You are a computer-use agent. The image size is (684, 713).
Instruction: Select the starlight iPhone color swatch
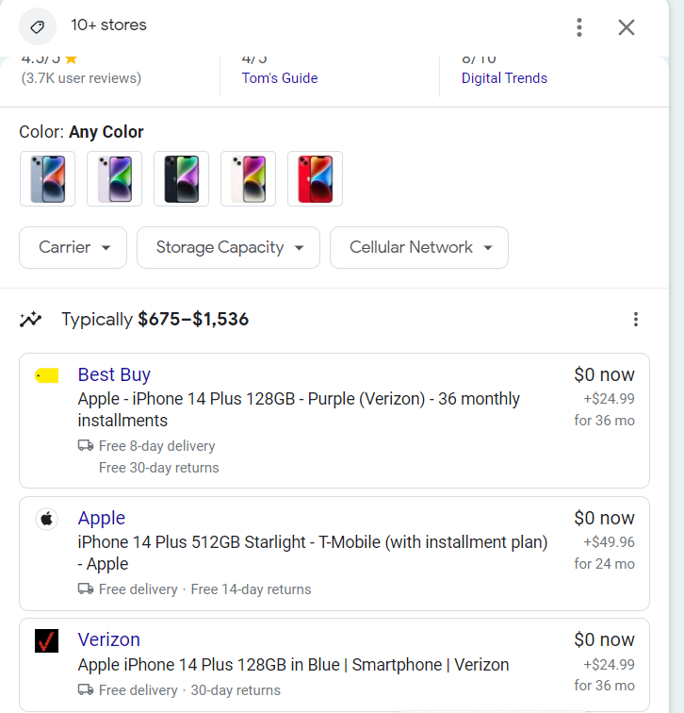(x=248, y=178)
